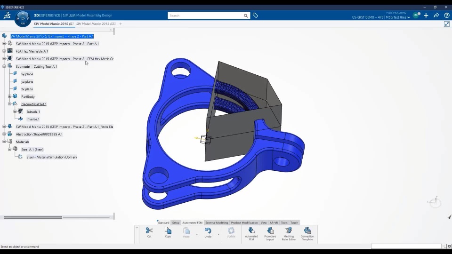
Task: Select Steel - Material Simulation Domain item
Action: [52, 157]
